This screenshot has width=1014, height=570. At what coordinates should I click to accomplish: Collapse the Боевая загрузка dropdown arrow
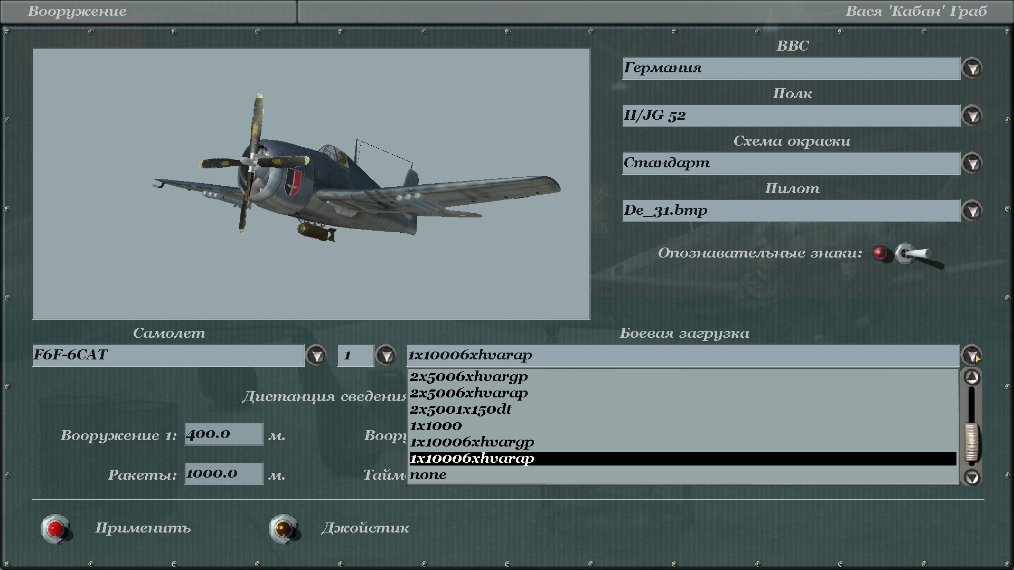tap(971, 355)
